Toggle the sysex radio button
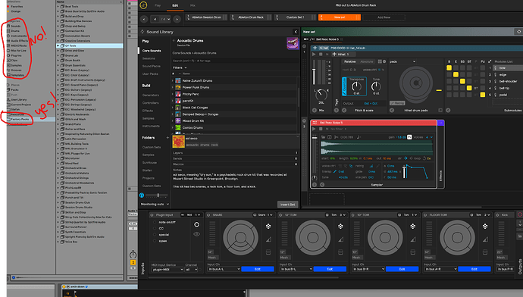The image size is (523, 297). [x=155, y=241]
